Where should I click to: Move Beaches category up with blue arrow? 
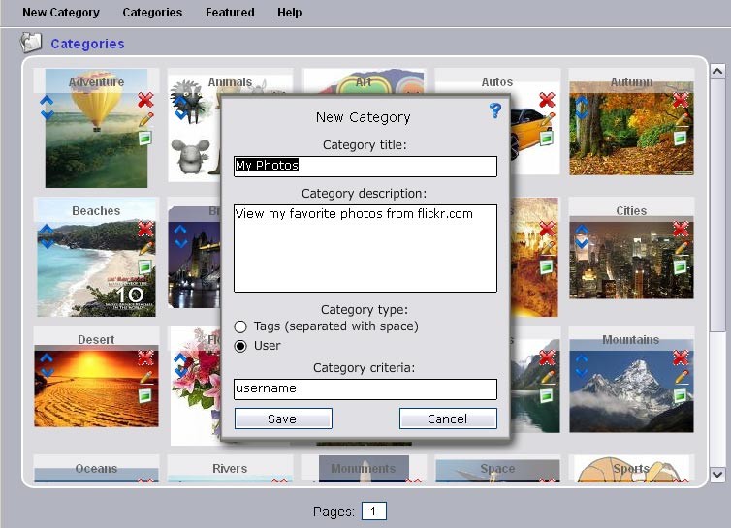pos(47,230)
